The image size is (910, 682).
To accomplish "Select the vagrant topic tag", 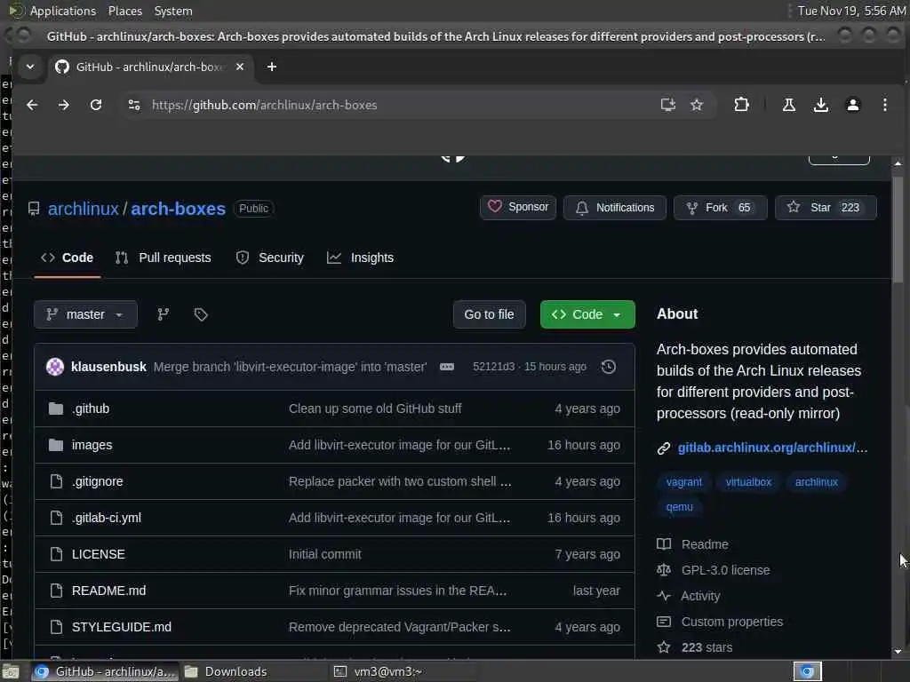I will pos(683,482).
